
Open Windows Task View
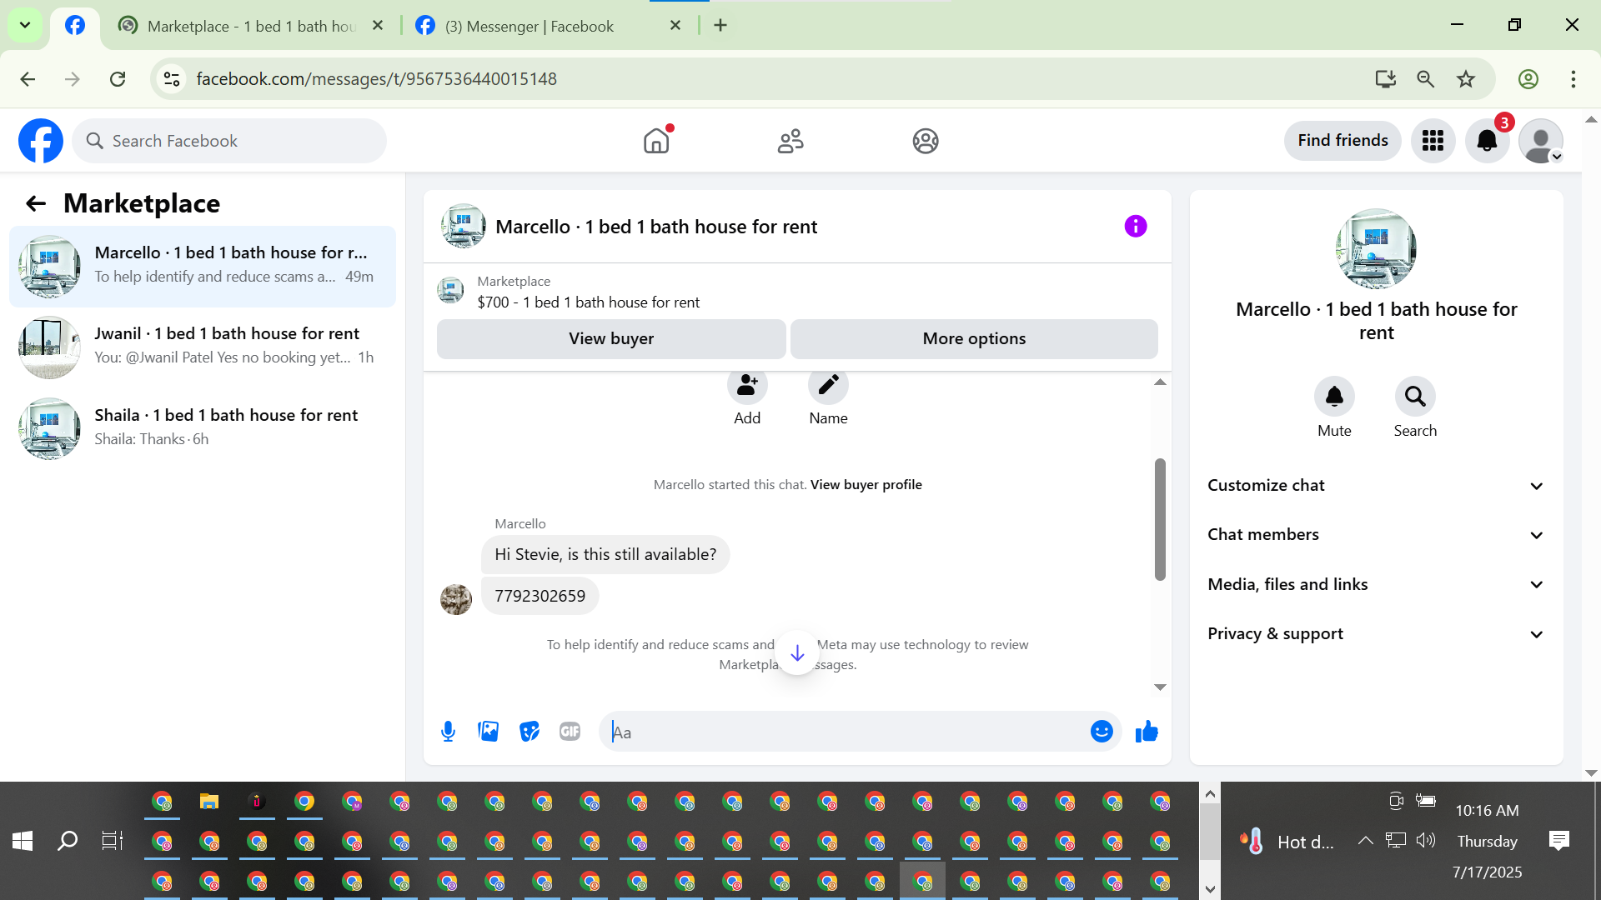[x=113, y=841]
